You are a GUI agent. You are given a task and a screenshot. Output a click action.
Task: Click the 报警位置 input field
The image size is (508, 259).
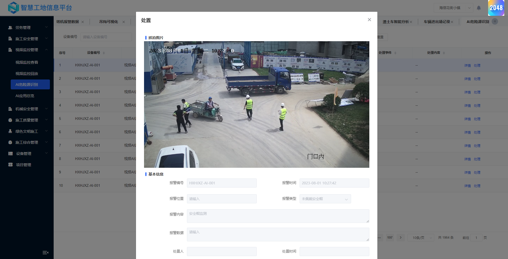coord(222,199)
